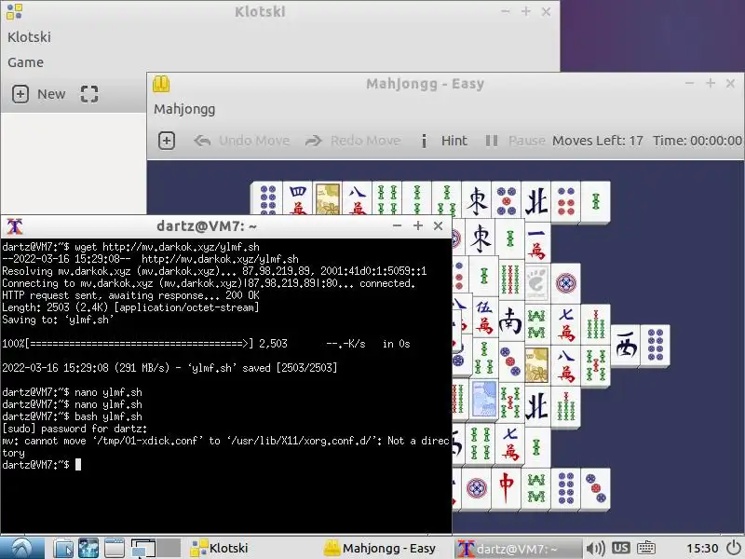This screenshot has height=559, width=745.
Task: Open the Klotski application menu
Action: [29, 37]
